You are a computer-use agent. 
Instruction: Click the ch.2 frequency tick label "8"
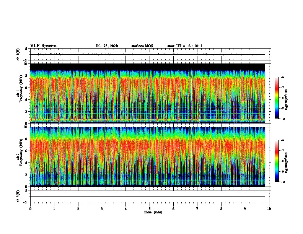point(27,139)
